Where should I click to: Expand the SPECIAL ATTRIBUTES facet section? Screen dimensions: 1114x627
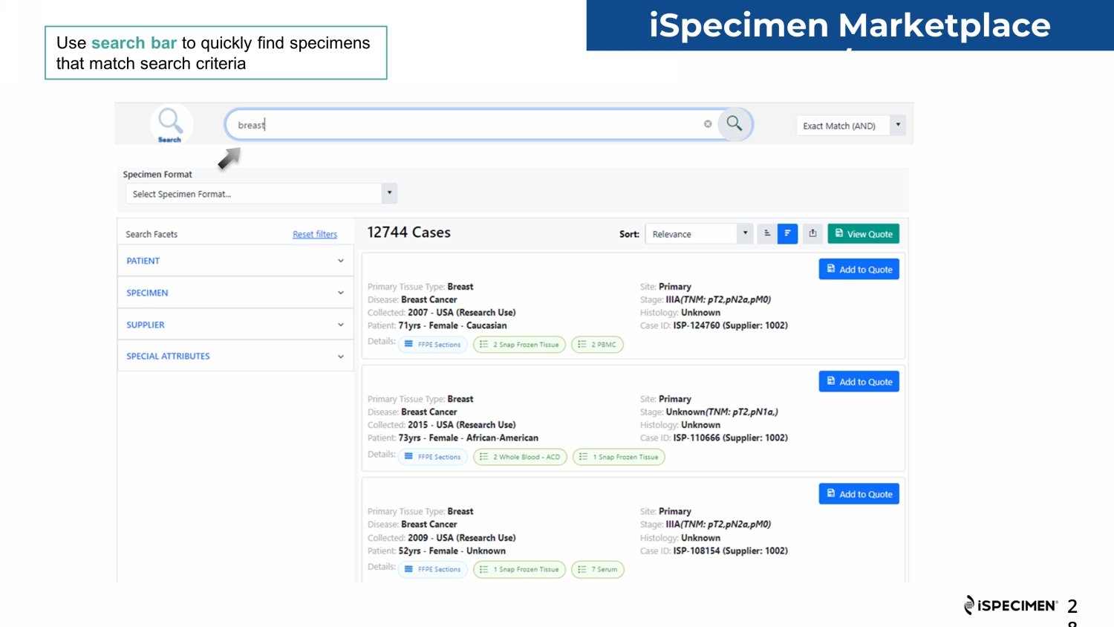[x=235, y=357]
